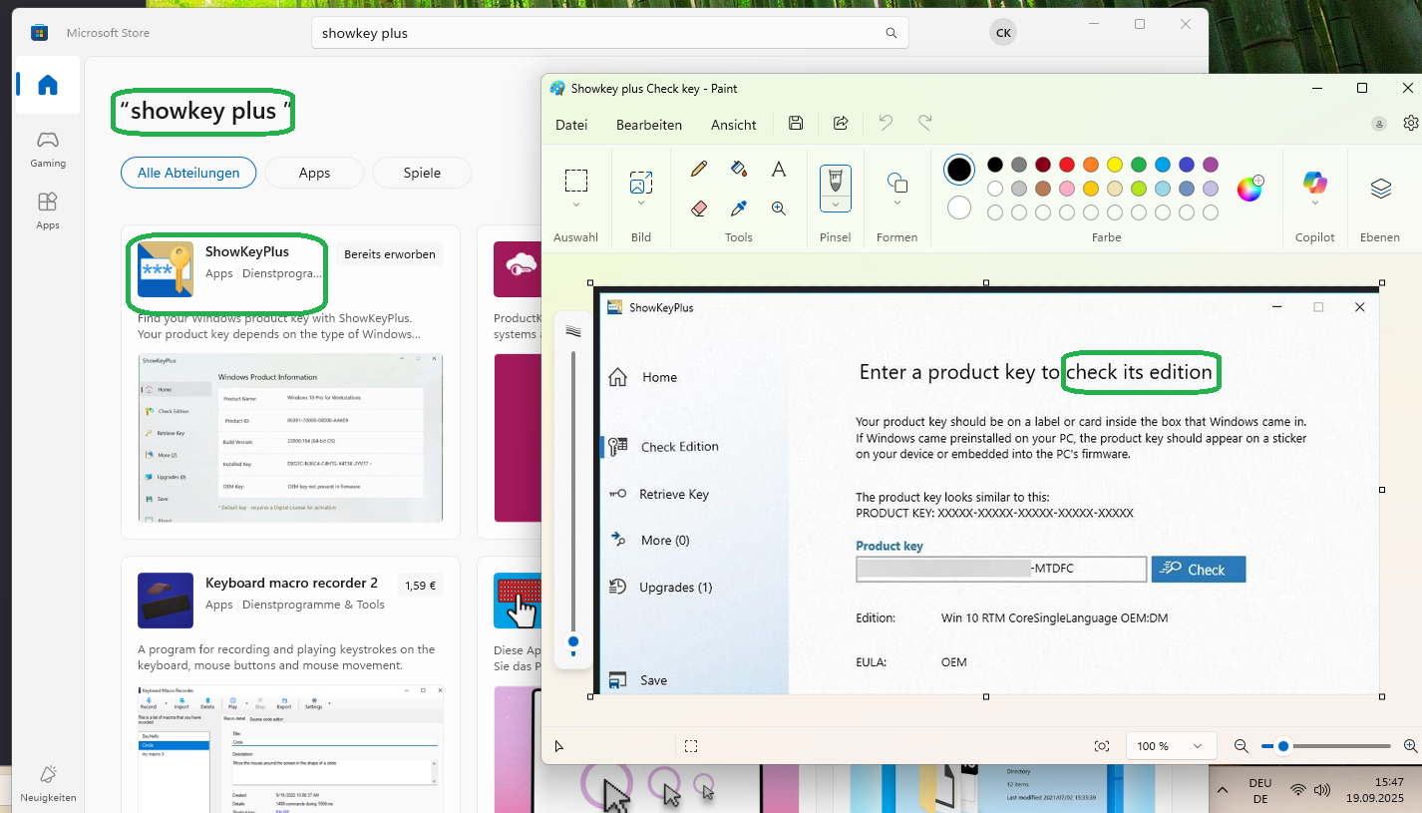Choose the green color swatch
1422x813 pixels.
coord(1139,165)
